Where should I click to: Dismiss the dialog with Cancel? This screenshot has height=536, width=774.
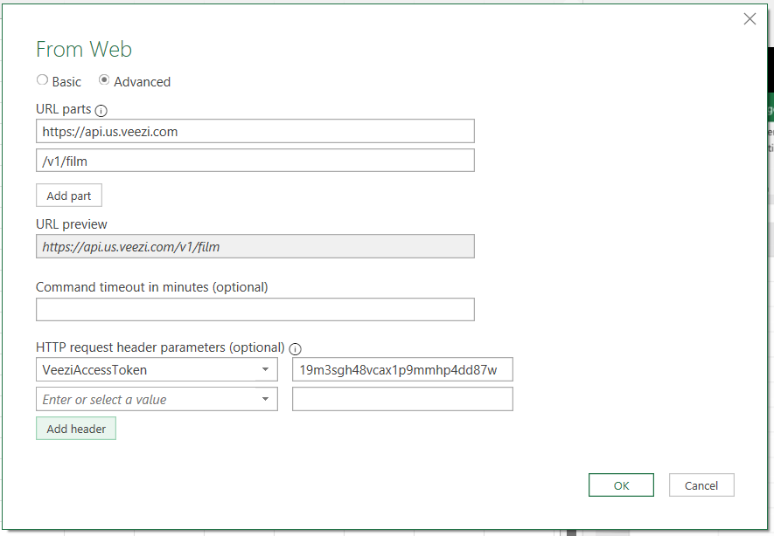[701, 484]
